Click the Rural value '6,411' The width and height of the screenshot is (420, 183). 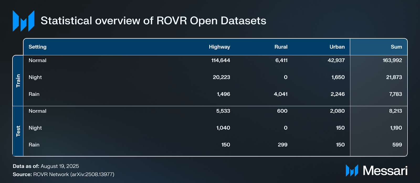pyautogui.click(x=281, y=60)
